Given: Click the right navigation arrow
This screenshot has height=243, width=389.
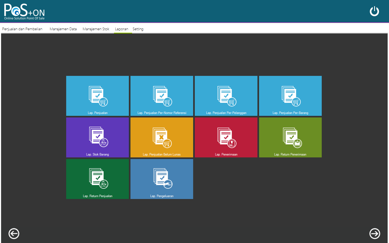Looking at the screenshot, I should [x=375, y=234].
